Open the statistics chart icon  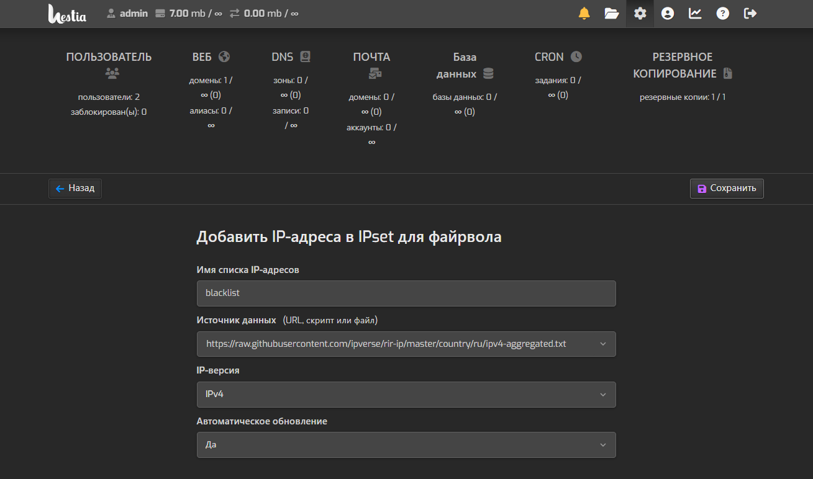[695, 14]
